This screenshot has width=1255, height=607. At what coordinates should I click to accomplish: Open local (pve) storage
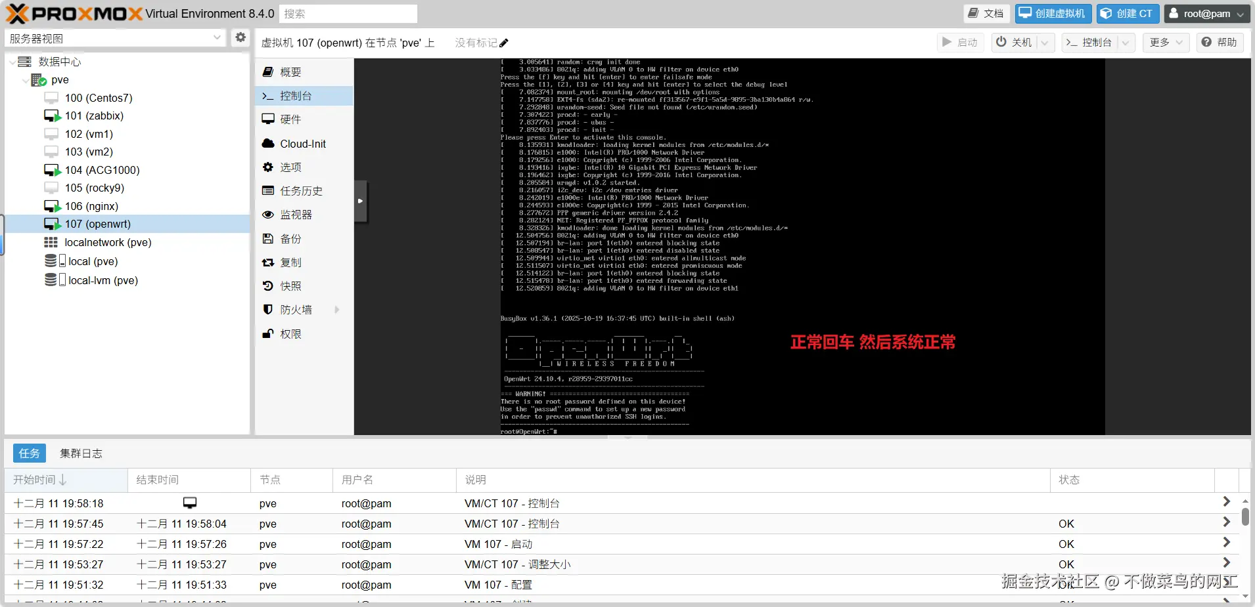(x=93, y=261)
